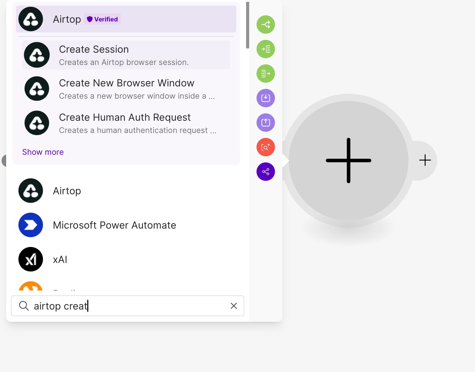Open the xAI app entry

point(60,260)
